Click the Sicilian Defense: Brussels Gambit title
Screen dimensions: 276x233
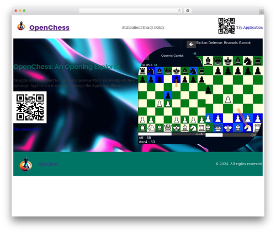coord(223,43)
